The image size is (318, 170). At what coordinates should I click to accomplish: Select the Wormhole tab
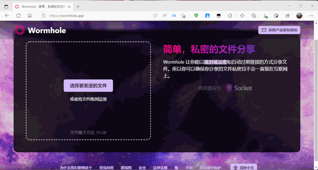(x=43, y=7)
